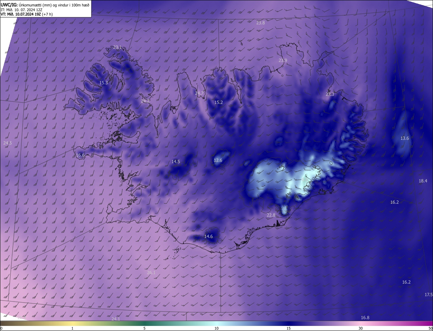Click the 15.2 value label on the map

coord(219,102)
